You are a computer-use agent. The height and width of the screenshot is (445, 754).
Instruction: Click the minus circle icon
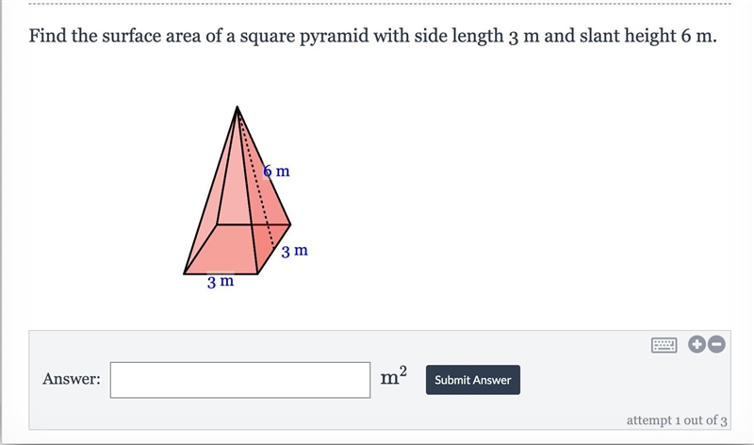(x=716, y=344)
